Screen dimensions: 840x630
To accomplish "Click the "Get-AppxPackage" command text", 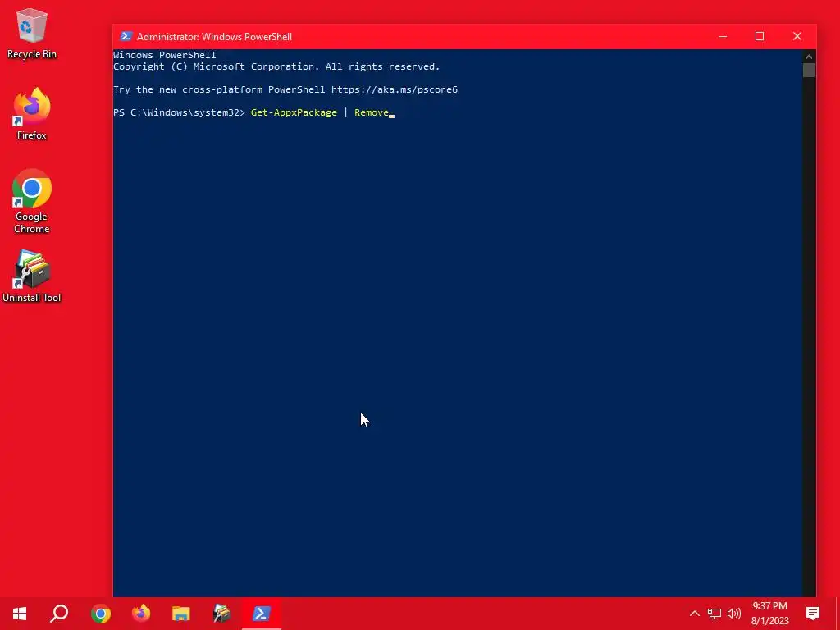I will coord(294,112).
